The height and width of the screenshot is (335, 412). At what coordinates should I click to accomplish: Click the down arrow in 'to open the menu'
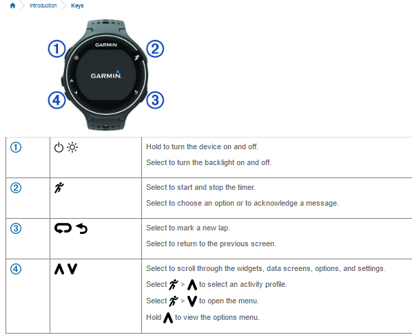pyautogui.click(x=192, y=301)
